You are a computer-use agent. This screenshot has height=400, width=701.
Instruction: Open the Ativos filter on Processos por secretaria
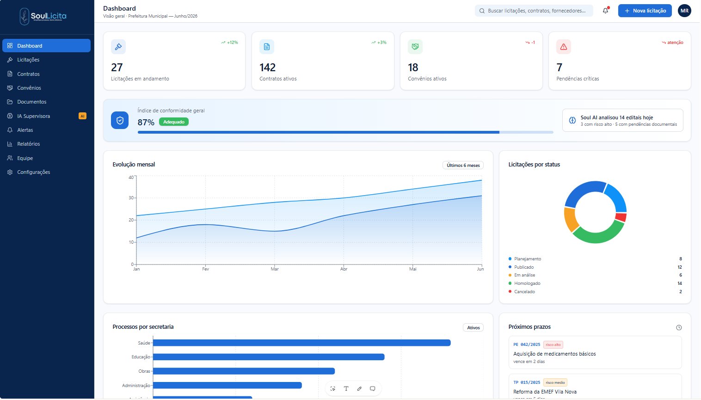473,327
